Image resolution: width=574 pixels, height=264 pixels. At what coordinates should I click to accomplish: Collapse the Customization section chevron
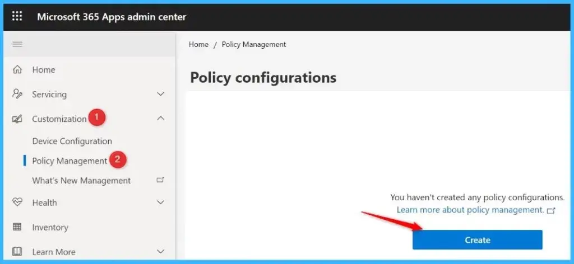tap(160, 119)
